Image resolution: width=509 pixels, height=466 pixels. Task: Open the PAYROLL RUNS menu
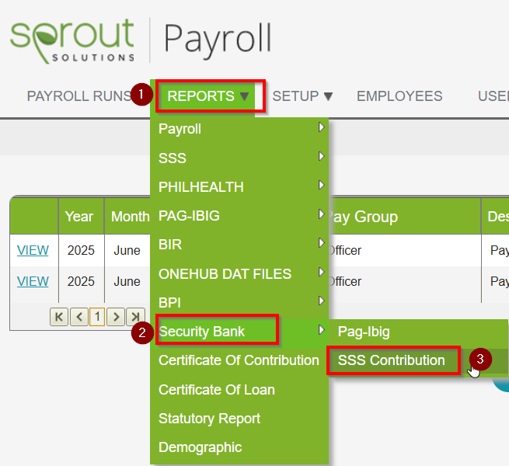tap(79, 96)
